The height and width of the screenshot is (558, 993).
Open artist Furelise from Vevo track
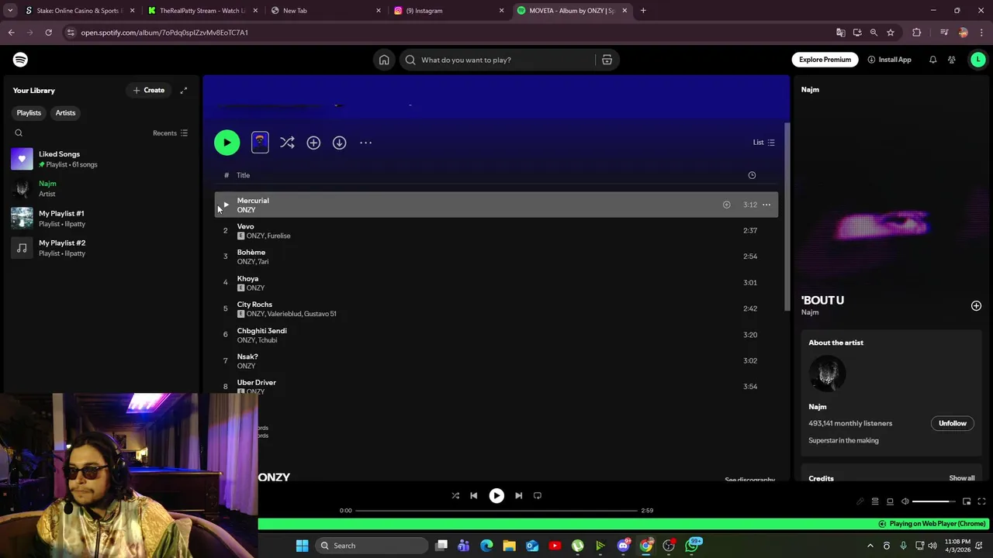click(279, 236)
